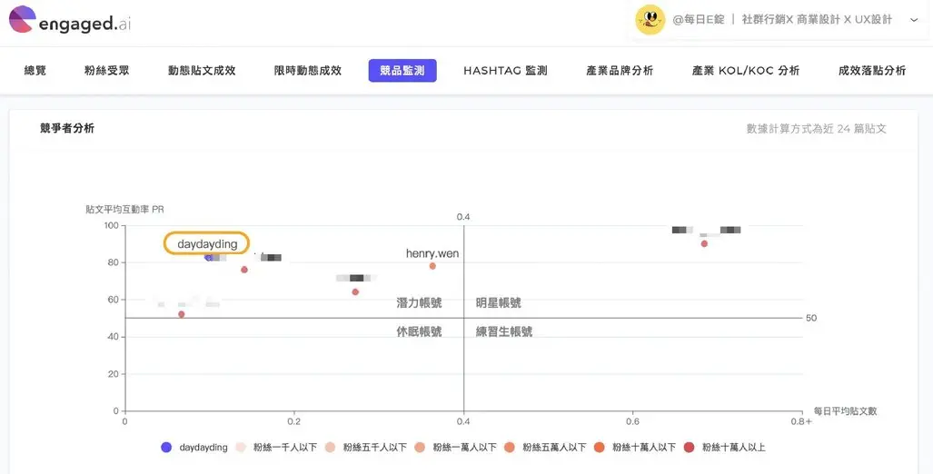933x474 pixels.
Task: Click the 明星帳號 quadrant label
Action: (499, 302)
